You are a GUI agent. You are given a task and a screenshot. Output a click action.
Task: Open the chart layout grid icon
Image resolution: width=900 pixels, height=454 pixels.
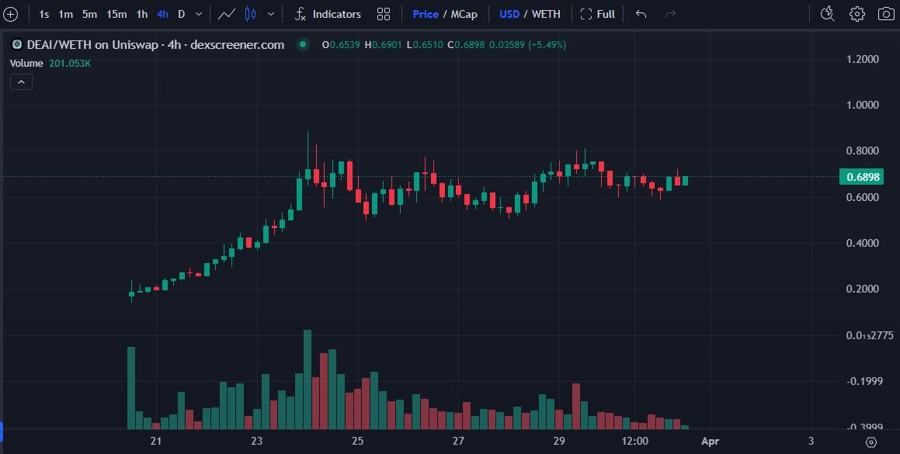(x=384, y=14)
